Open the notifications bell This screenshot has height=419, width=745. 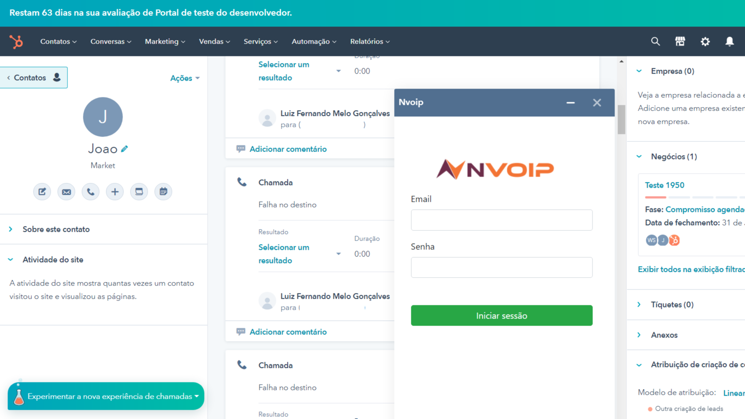730,41
